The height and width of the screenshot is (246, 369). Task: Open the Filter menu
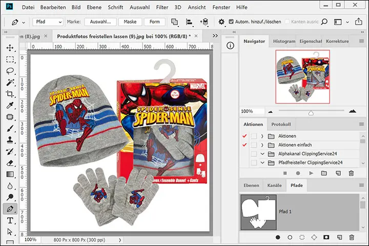162,8
